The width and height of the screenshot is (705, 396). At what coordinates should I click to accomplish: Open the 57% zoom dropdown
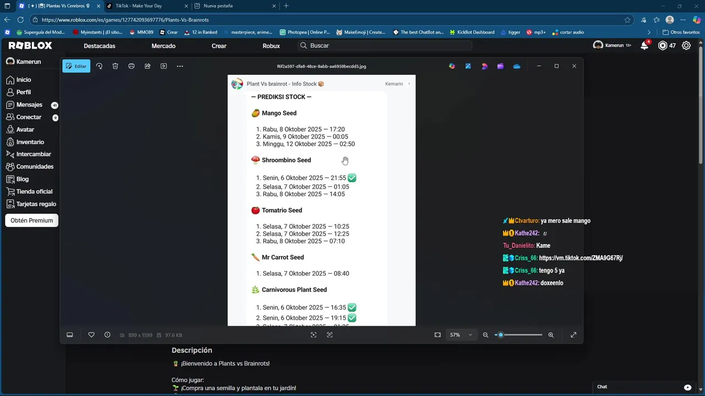(461, 335)
